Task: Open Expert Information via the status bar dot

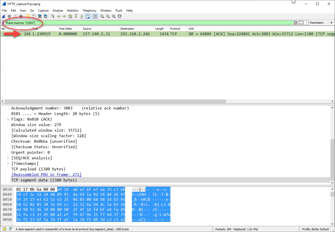Action: click(4, 229)
